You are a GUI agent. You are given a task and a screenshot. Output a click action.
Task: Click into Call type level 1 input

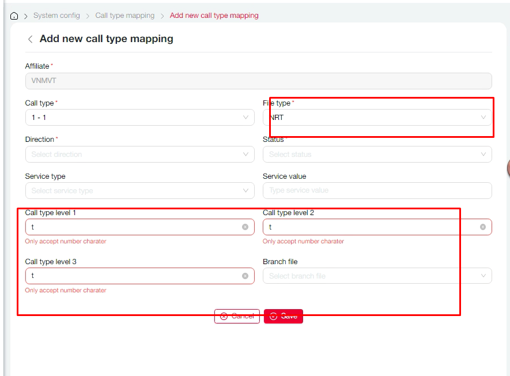pos(133,227)
